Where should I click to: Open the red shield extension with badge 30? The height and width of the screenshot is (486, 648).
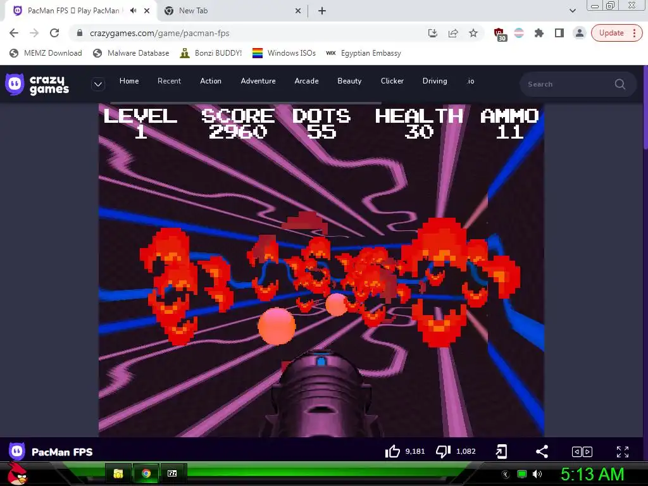[x=500, y=34]
